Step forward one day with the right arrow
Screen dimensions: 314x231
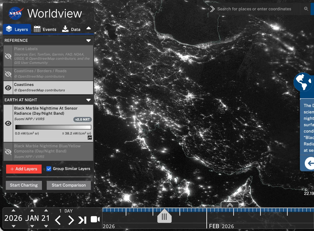click(x=71, y=220)
